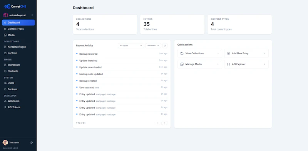308x151 pixels.
Task: Click the Manage Media image icon
Action: click(182, 64)
